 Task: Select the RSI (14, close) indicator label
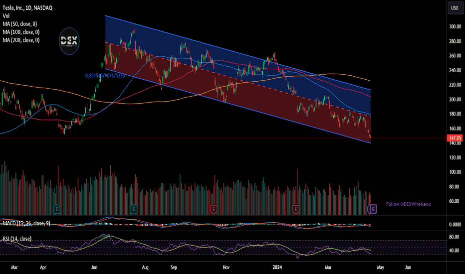click(17, 239)
